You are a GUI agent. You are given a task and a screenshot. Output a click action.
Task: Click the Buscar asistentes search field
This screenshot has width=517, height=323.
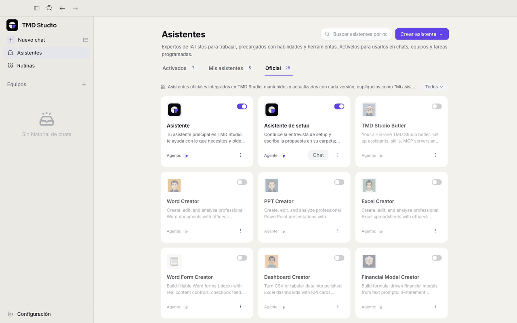pyautogui.click(x=356, y=34)
